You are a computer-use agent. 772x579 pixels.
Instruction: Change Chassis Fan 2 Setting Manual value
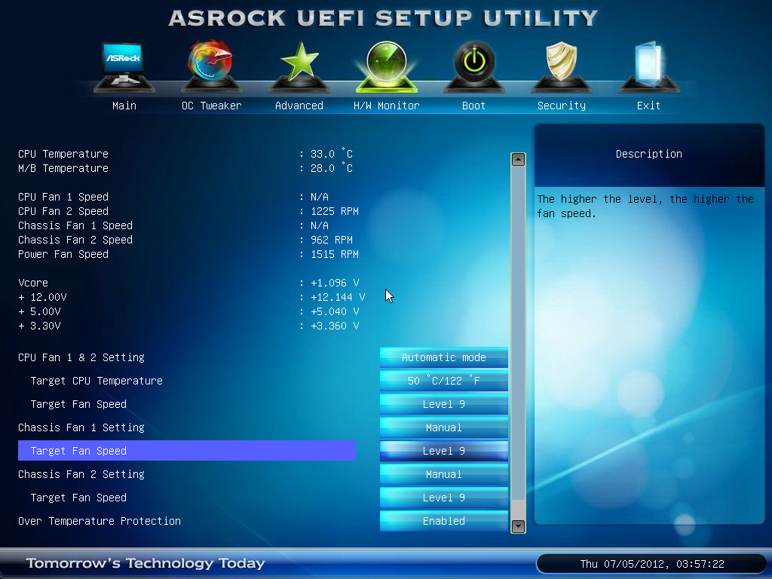(x=443, y=474)
